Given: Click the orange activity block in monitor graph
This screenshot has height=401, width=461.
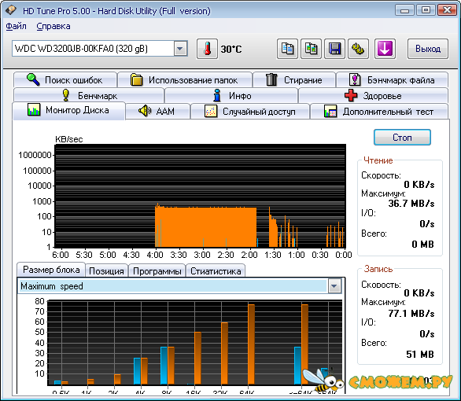Looking at the screenshot, I should click(206, 227).
